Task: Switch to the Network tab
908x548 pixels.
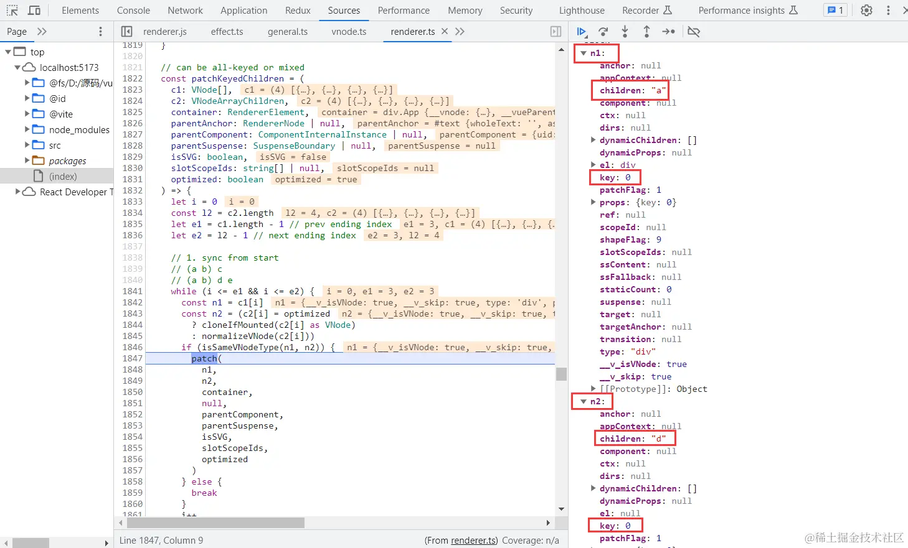Action: (x=185, y=11)
